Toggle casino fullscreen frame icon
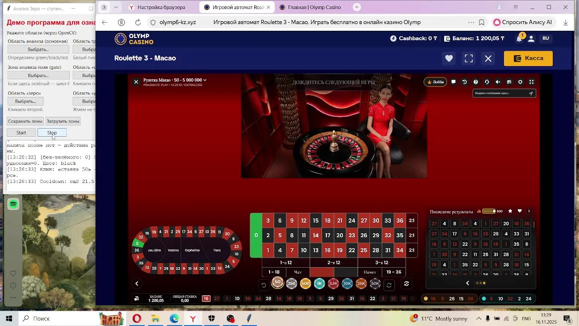Viewport: 579px width, 326px height. point(469,58)
